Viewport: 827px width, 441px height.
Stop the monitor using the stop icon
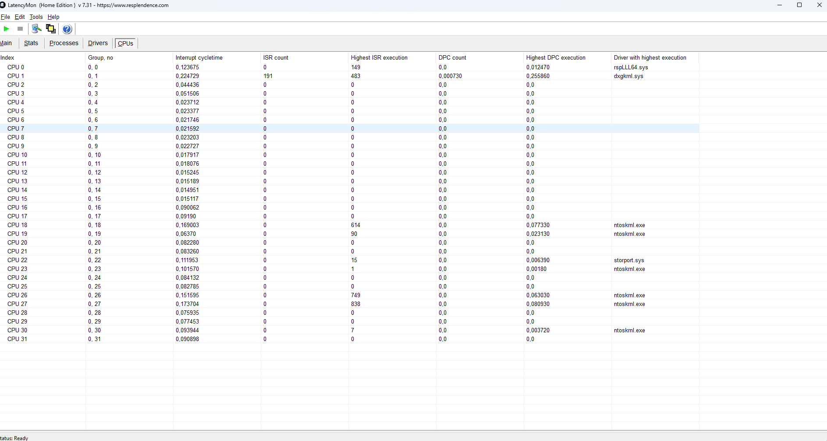pos(20,29)
